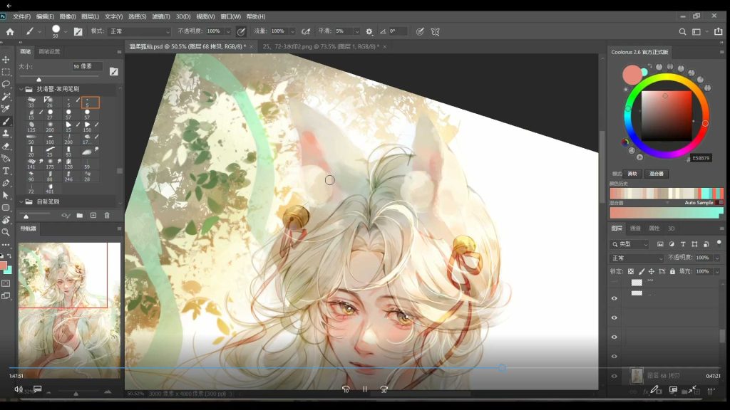Click the Coolorus mixer gradient bar
The width and height of the screenshot is (730, 410).
tap(667, 213)
